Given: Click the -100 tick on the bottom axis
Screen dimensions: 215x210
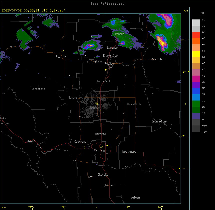Looking at the screenshot, I should [x=31, y=207].
